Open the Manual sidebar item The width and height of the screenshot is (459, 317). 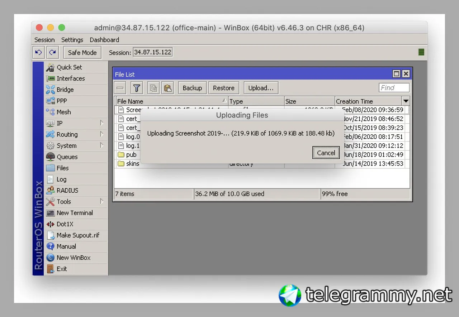(76, 246)
